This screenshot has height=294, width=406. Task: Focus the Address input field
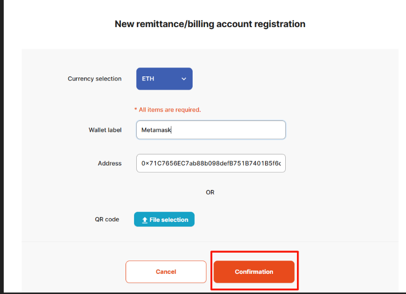pos(211,163)
